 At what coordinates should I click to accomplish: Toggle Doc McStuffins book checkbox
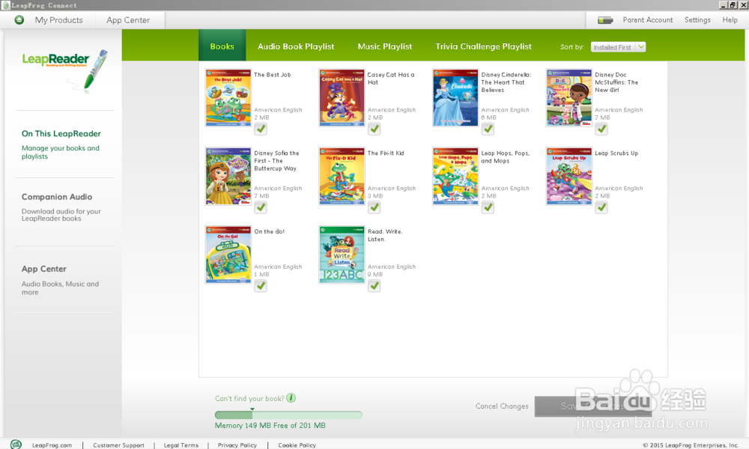pyautogui.click(x=601, y=129)
